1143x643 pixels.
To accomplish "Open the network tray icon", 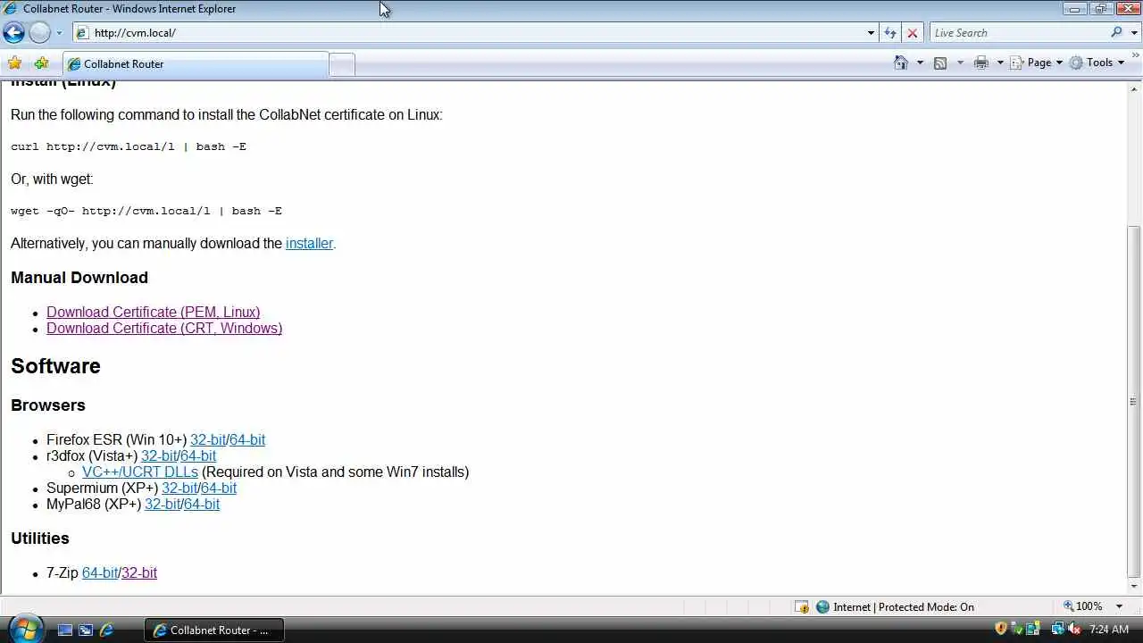I will tap(1057, 629).
